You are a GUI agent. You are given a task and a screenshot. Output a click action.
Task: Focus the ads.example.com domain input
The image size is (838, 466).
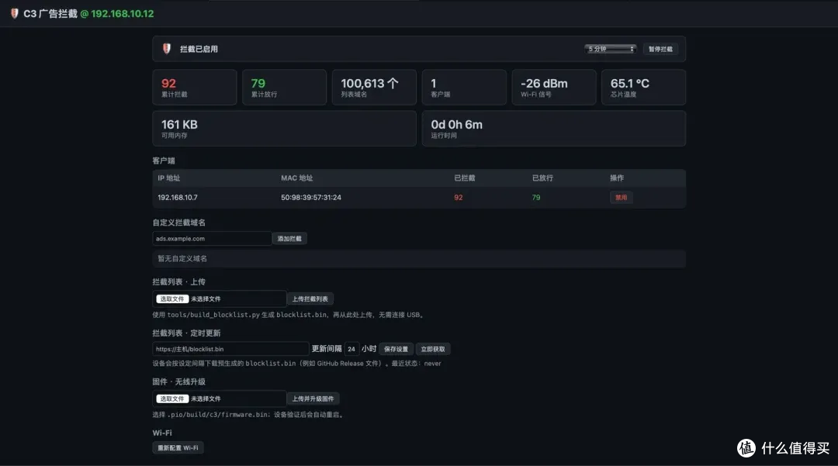tap(212, 239)
